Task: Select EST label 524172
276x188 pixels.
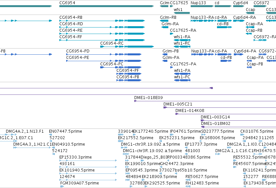Action: pos(60,151)
